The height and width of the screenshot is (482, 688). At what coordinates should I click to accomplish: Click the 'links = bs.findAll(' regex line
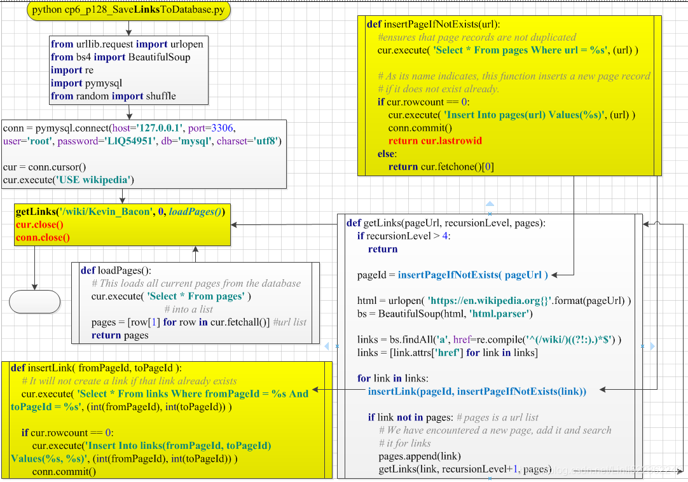(489, 340)
